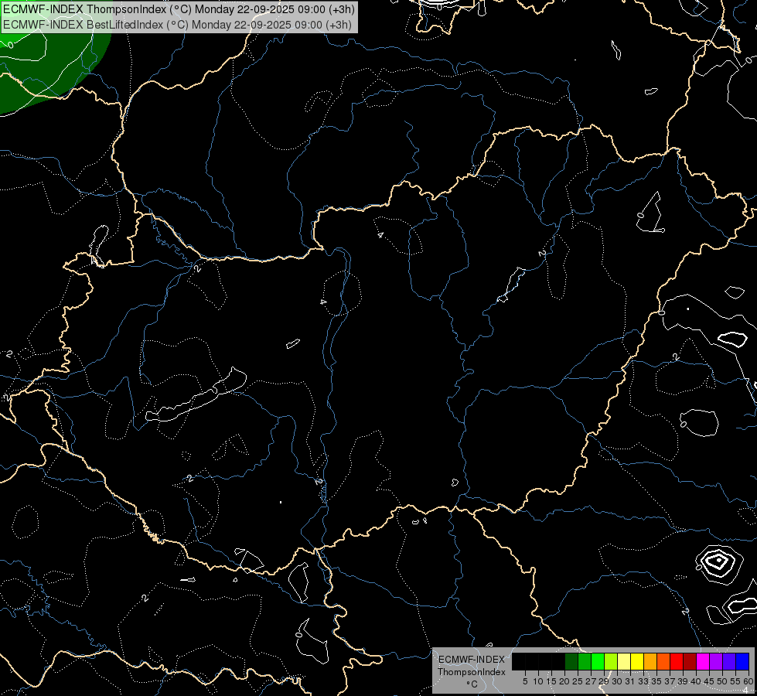Pick the indigo 50–55 legend swatch

click(x=729, y=661)
